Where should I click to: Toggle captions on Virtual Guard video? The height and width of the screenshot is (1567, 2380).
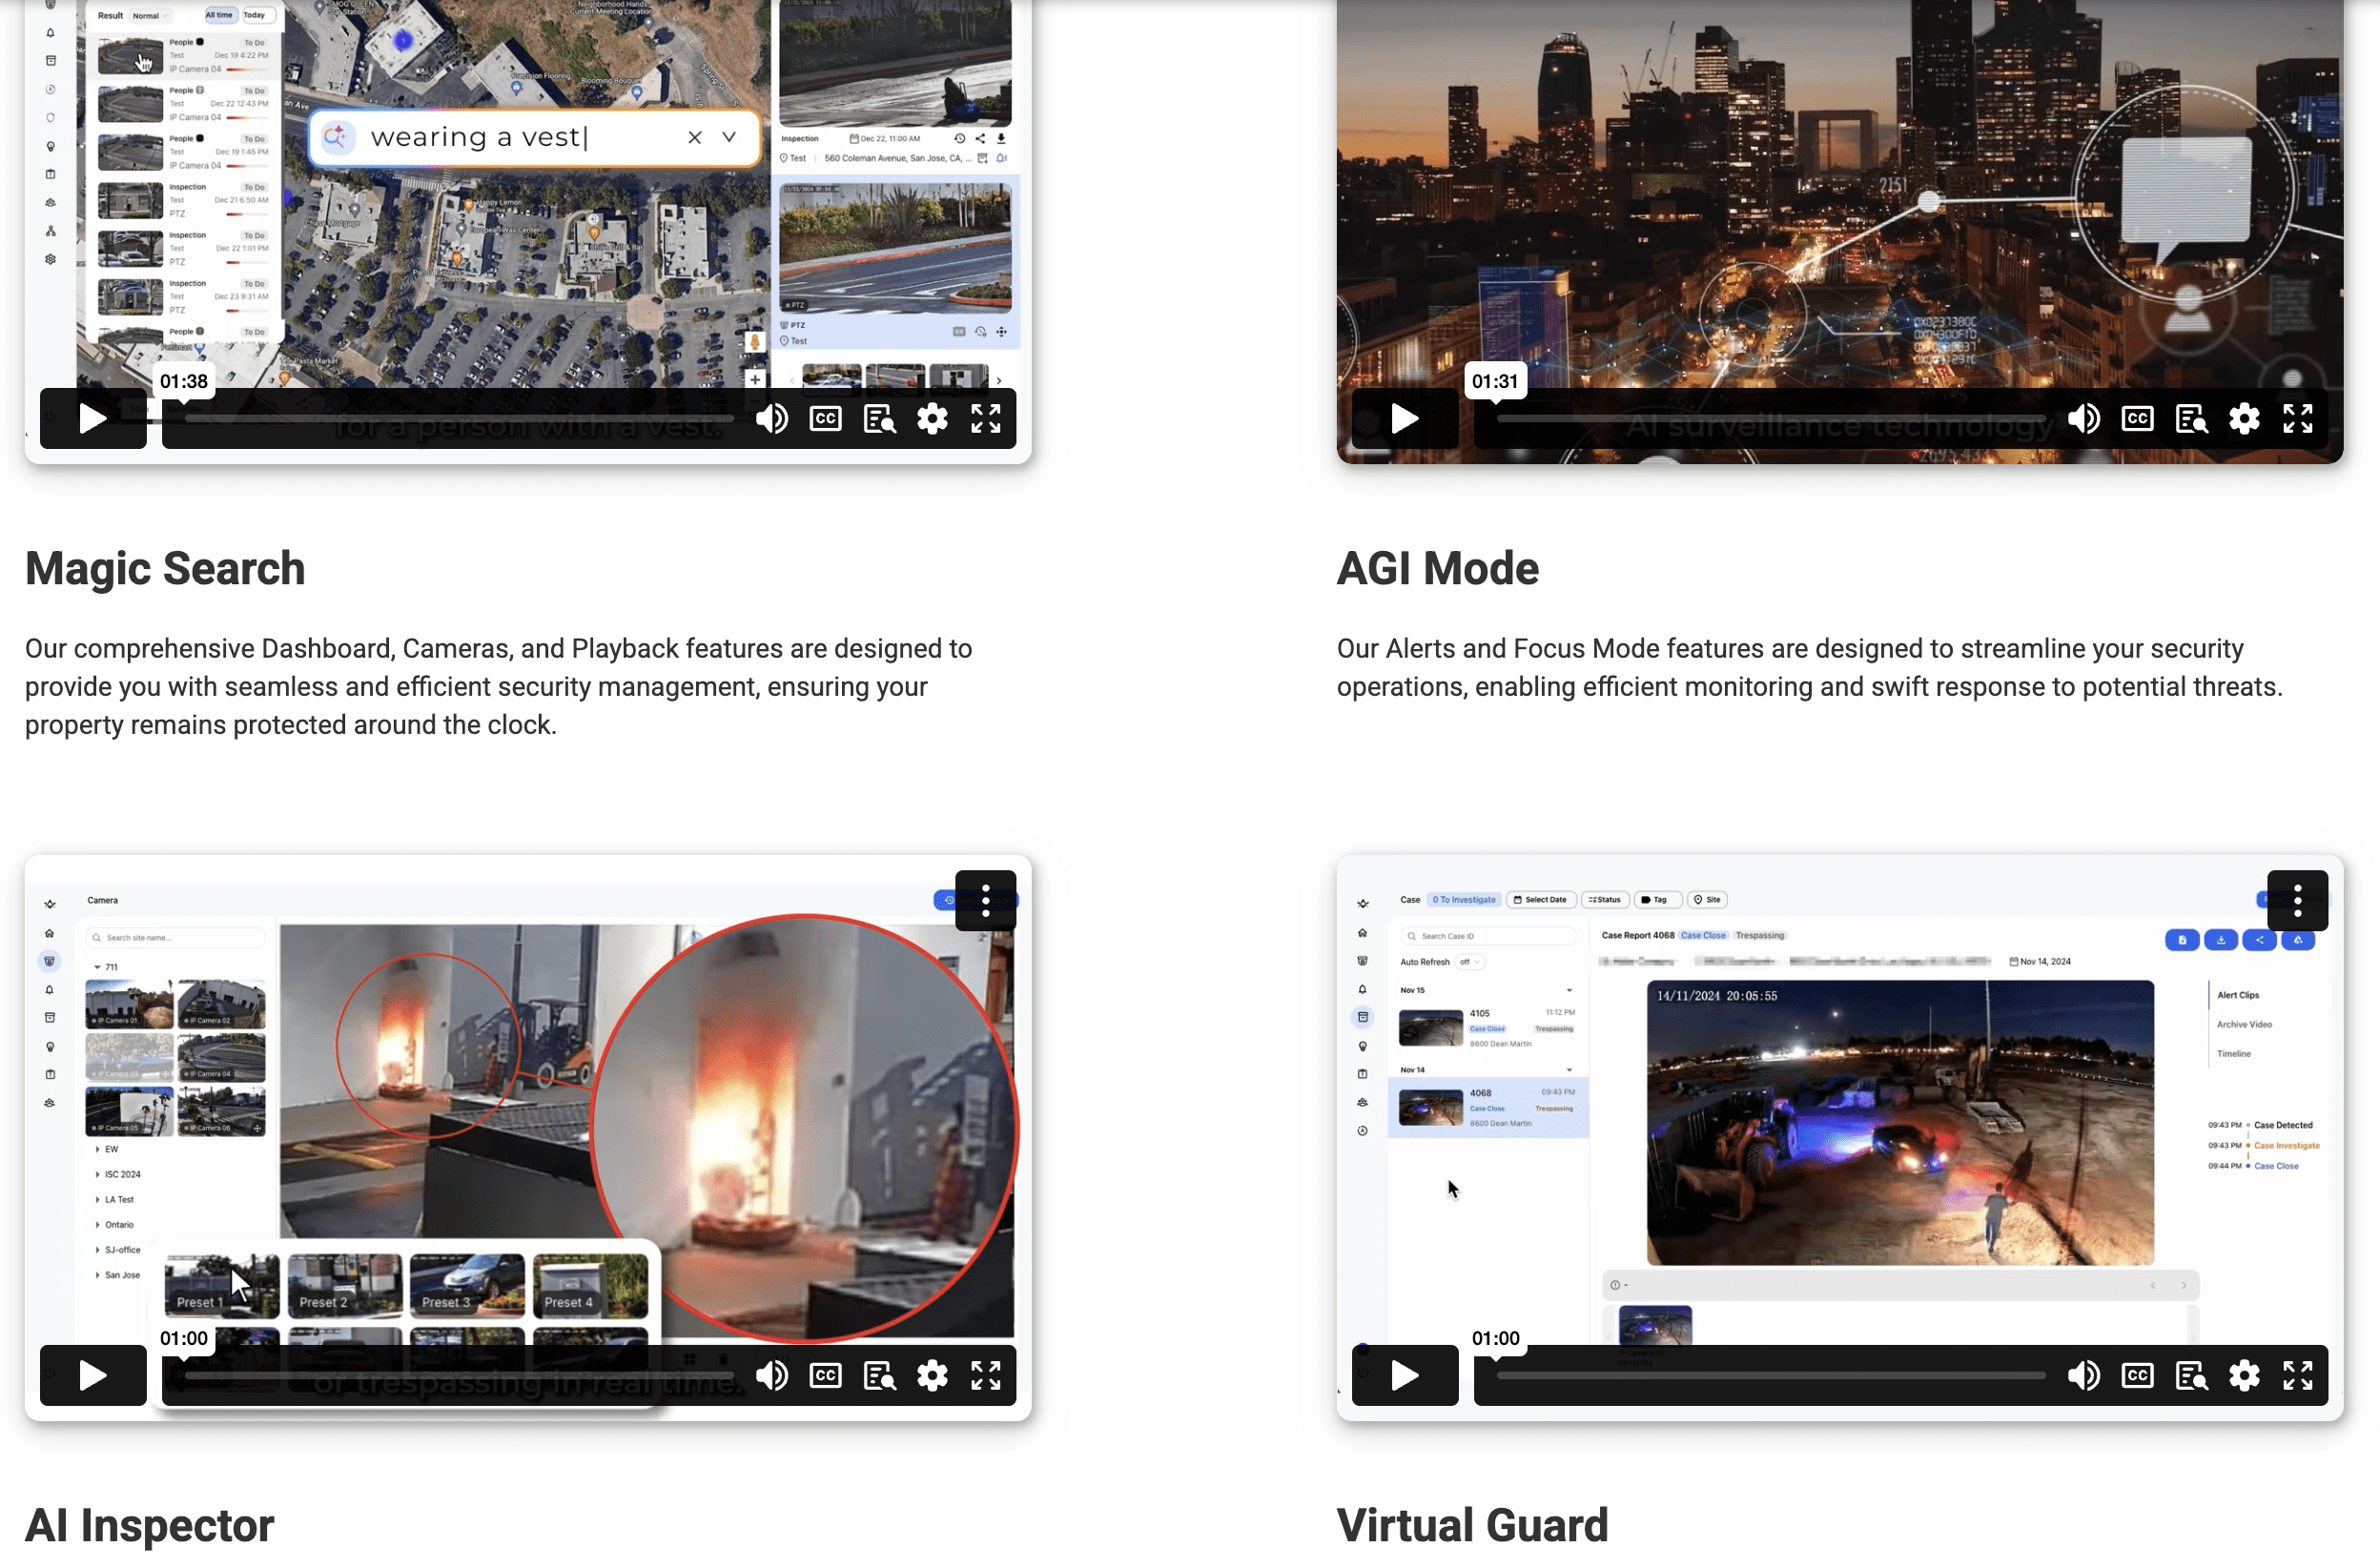tap(2137, 1376)
